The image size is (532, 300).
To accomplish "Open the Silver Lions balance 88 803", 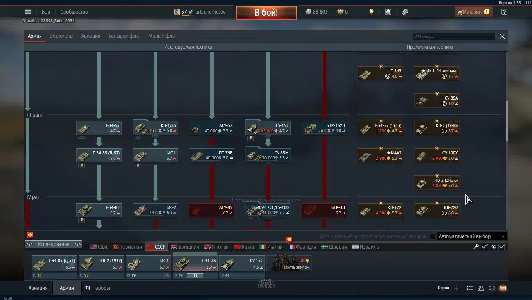I will pyautogui.click(x=316, y=12).
